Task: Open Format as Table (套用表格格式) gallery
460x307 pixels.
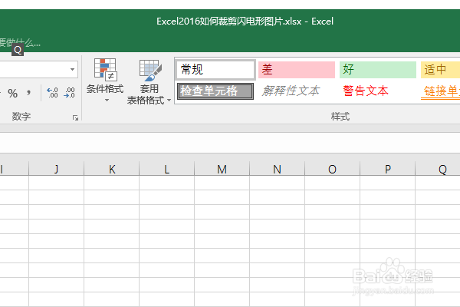Action: (149, 81)
